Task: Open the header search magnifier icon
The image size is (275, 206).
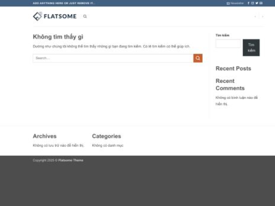Action: 85,16
